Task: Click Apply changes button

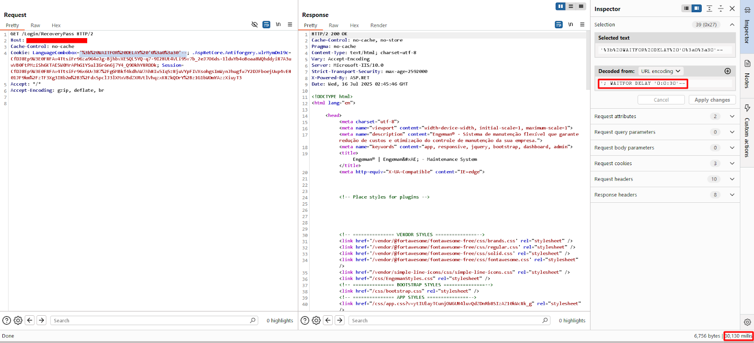Action: [x=712, y=100]
